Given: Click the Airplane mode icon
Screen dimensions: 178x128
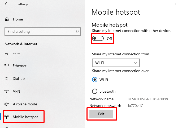Looking at the screenshot, I should 7,104.
